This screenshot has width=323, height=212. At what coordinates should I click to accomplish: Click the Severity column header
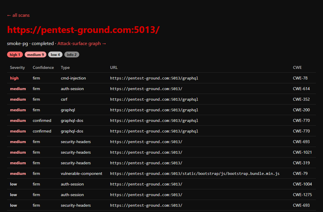pos(17,67)
